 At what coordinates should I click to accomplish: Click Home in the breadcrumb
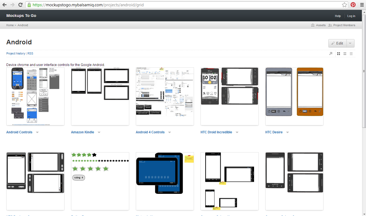point(10,25)
